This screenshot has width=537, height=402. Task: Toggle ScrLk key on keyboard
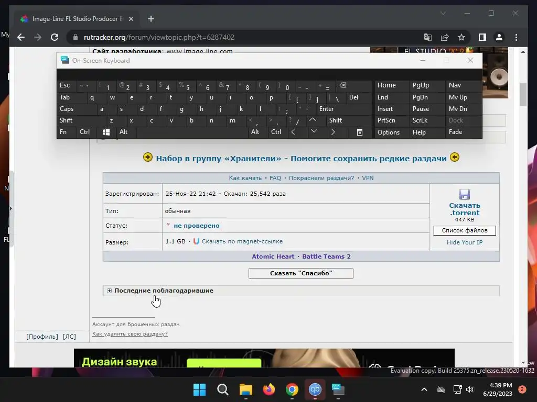click(427, 120)
